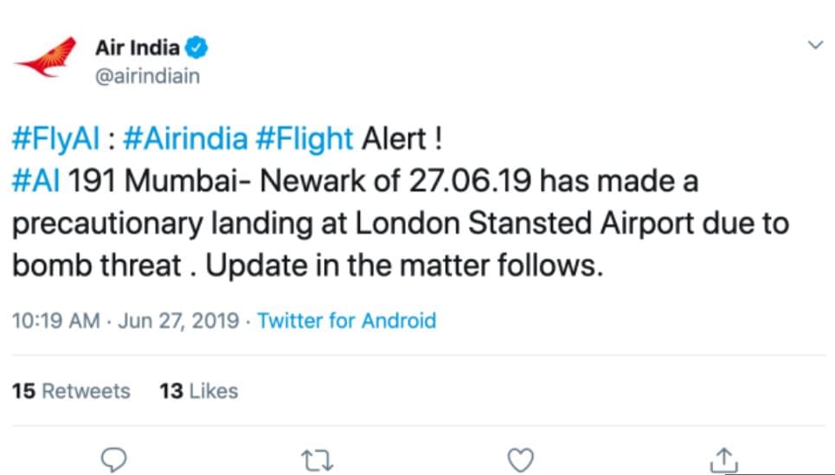Click the tweet body text about Stansted
This screenshot has height=475, width=835.
click(x=401, y=223)
